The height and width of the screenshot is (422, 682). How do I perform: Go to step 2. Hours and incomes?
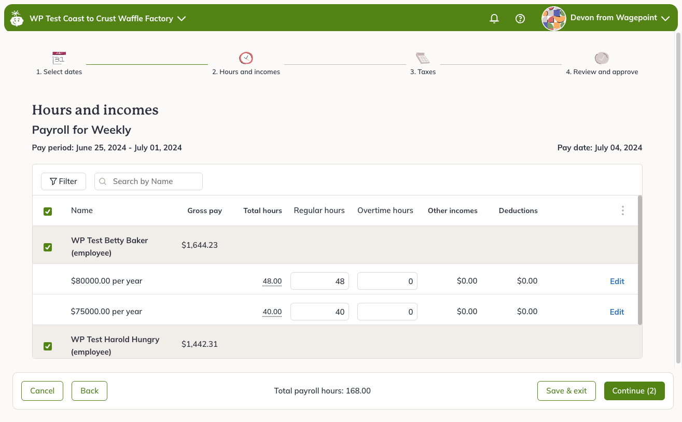point(246,72)
